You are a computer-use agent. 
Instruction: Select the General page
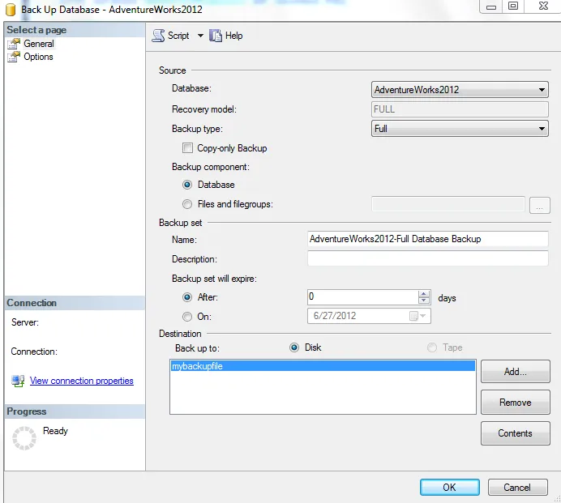pos(39,44)
